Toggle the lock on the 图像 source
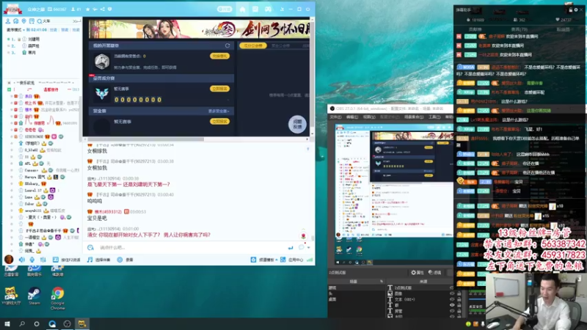The image size is (587, 330). [459, 294]
